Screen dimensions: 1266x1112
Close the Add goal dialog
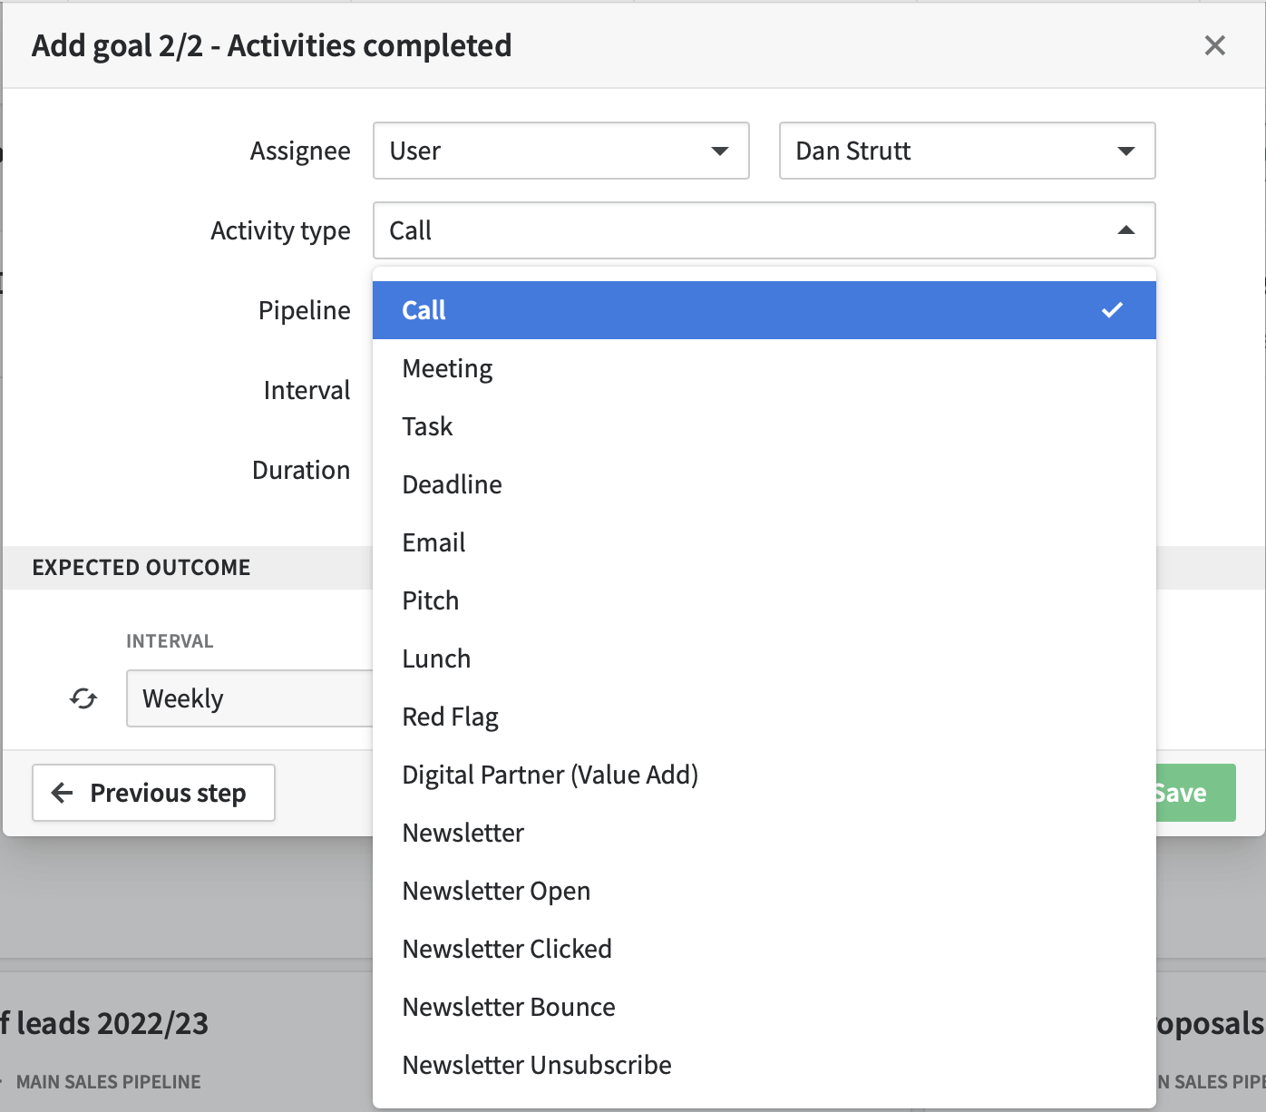[x=1215, y=44]
